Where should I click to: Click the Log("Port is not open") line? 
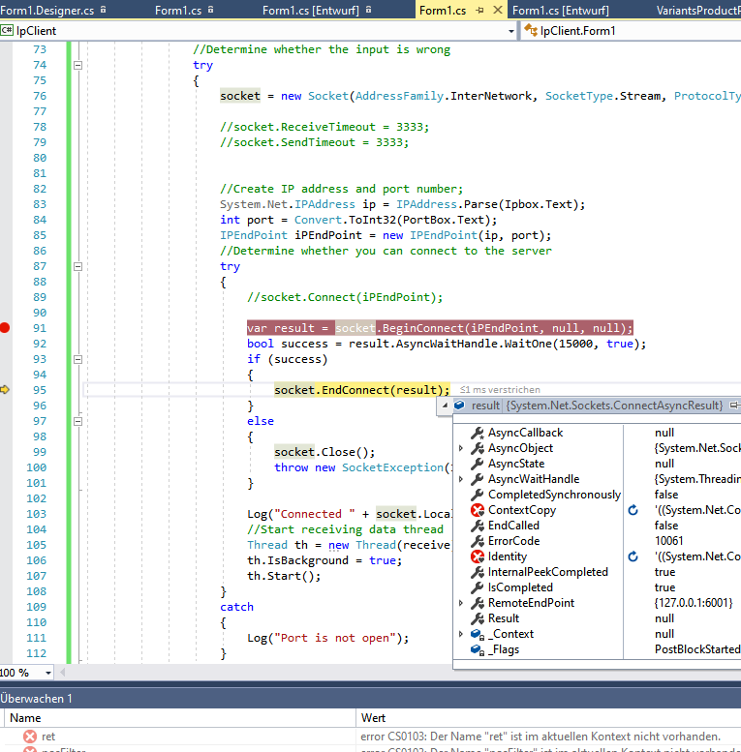[x=327, y=638]
